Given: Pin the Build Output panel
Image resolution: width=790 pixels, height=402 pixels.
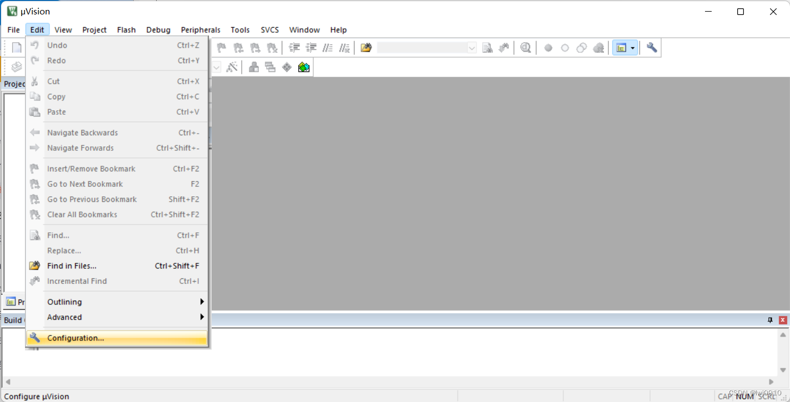Looking at the screenshot, I should pyautogui.click(x=770, y=320).
